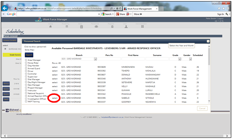Image resolution: width=232 pixels, height=139 pixels.
Task: Check the Ops Manager skill filter
Action: click(26, 85)
